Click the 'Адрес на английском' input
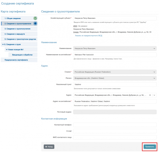Image resolution: width=159 pixels, height=152 pixels. tap(115, 101)
